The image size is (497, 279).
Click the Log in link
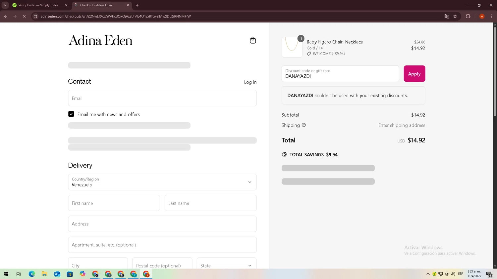pyautogui.click(x=250, y=82)
